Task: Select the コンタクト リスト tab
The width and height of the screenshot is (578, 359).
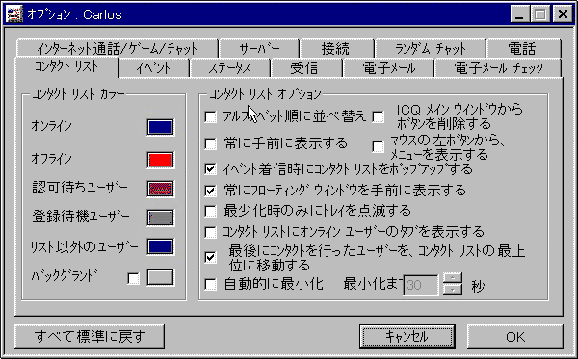Action: tap(66, 67)
